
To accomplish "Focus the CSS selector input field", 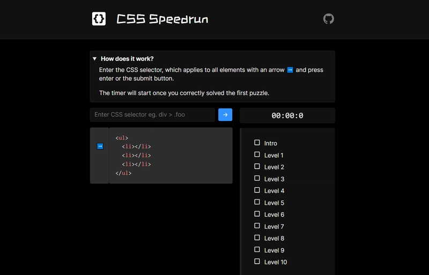I will (x=152, y=114).
